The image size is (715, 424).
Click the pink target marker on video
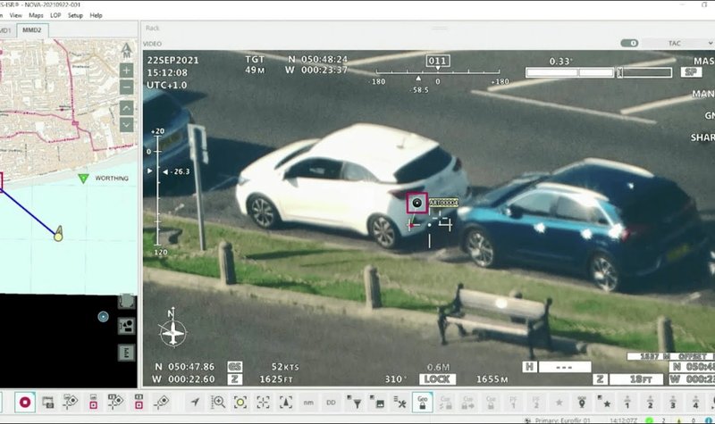tap(416, 203)
